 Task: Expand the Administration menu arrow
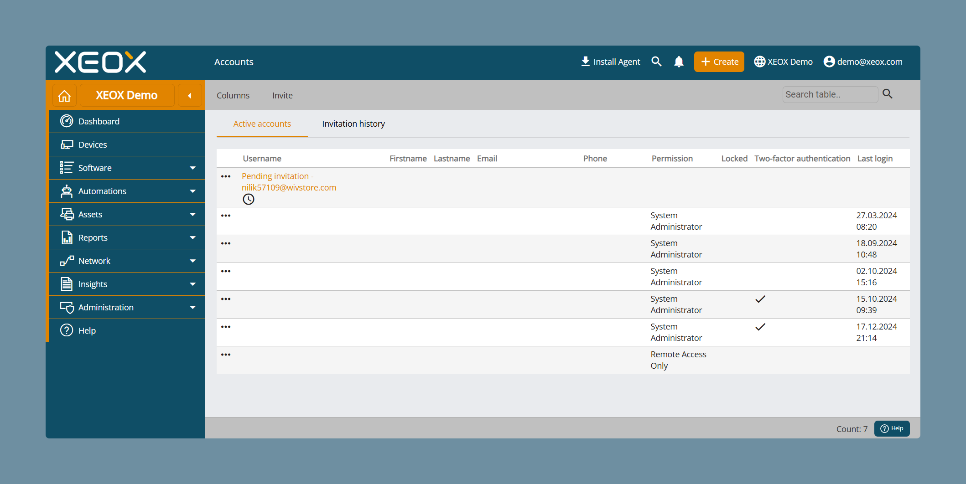(192, 308)
